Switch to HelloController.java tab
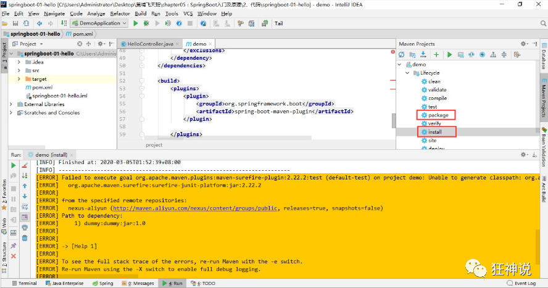 coord(150,44)
